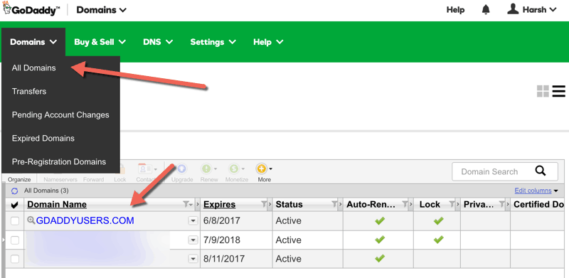Check the row expiring 8/11/2017
Image resolution: width=569 pixels, height=278 pixels.
coord(15,259)
